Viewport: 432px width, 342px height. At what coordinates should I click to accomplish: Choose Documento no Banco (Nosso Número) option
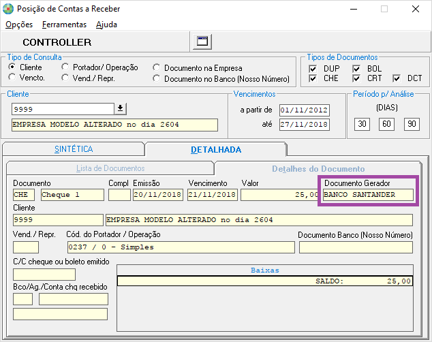(x=157, y=78)
